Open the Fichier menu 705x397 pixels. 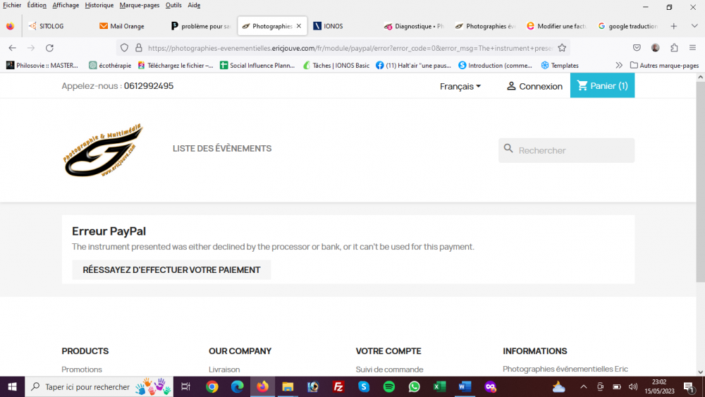tap(12, 6)
